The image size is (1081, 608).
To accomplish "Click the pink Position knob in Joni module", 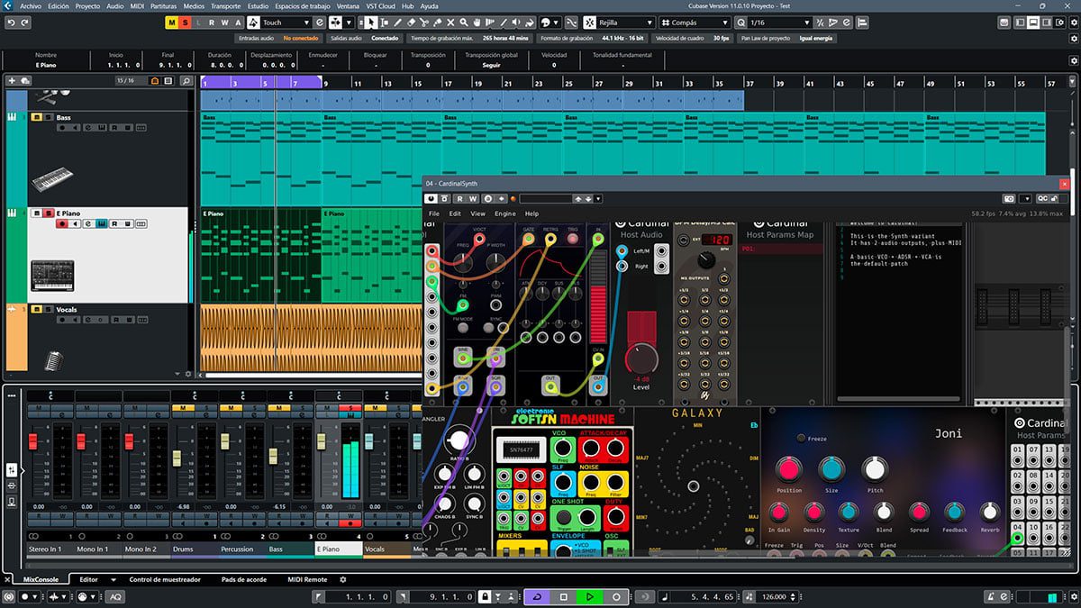I will [788, 468].
